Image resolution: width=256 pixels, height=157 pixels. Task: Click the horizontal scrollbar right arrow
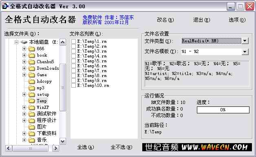tap(55, 148)
